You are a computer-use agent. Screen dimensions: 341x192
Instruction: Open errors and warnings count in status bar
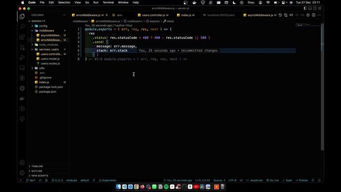click(x=57, y=180)
